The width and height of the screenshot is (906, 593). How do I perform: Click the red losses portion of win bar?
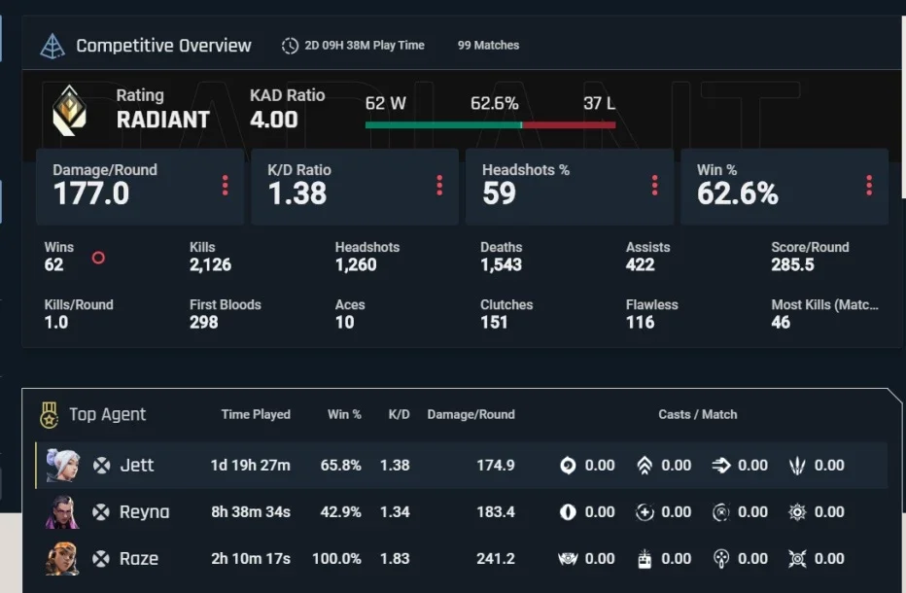569,124
